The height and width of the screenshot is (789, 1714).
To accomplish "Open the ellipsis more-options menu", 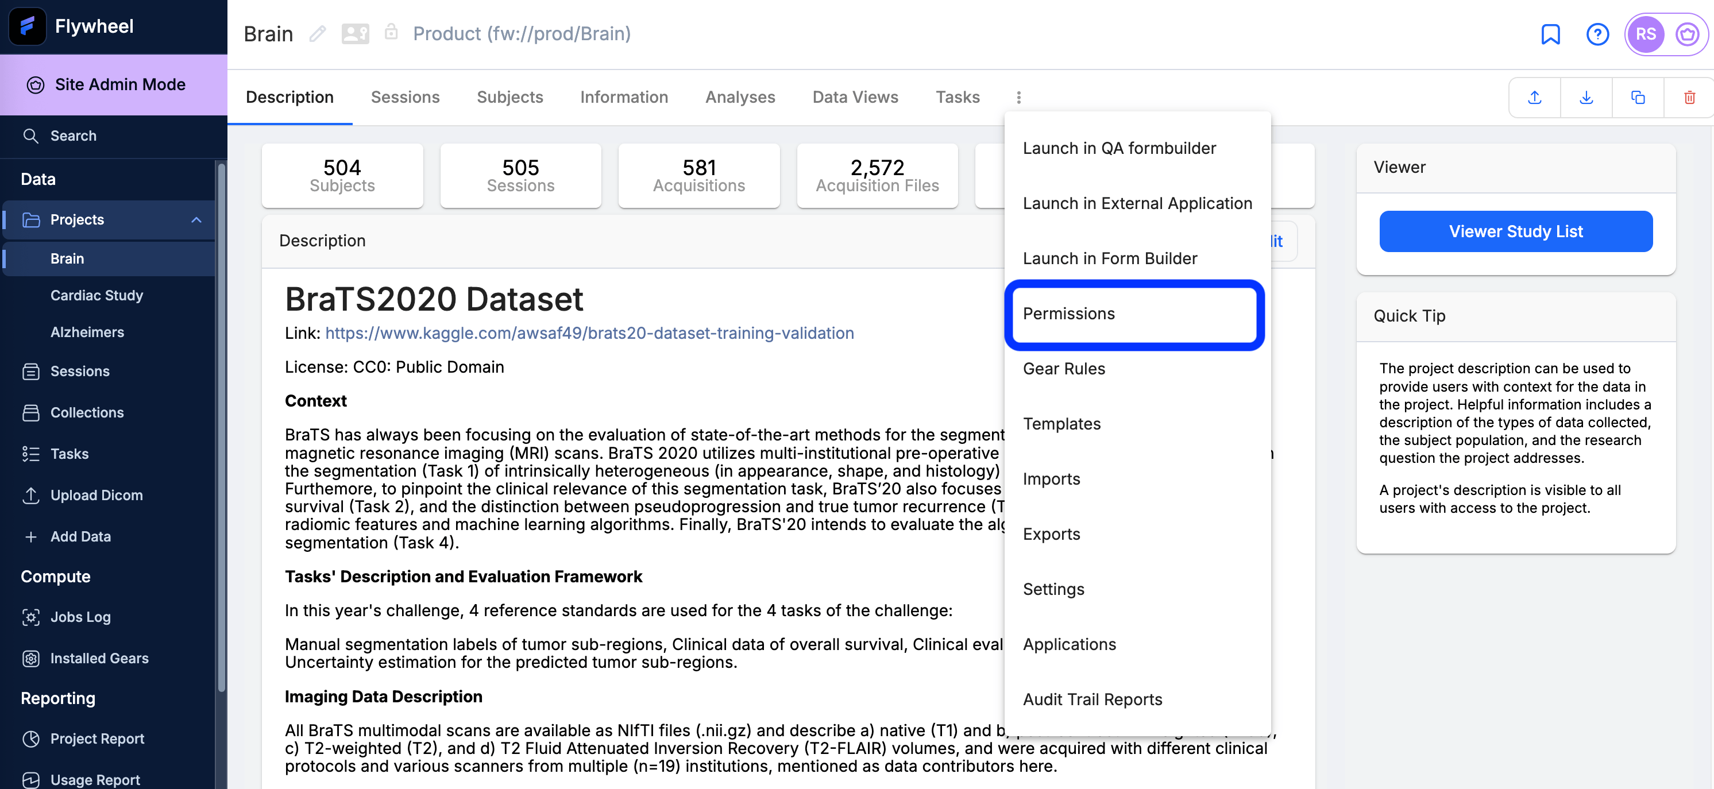I will (1018, 97).
